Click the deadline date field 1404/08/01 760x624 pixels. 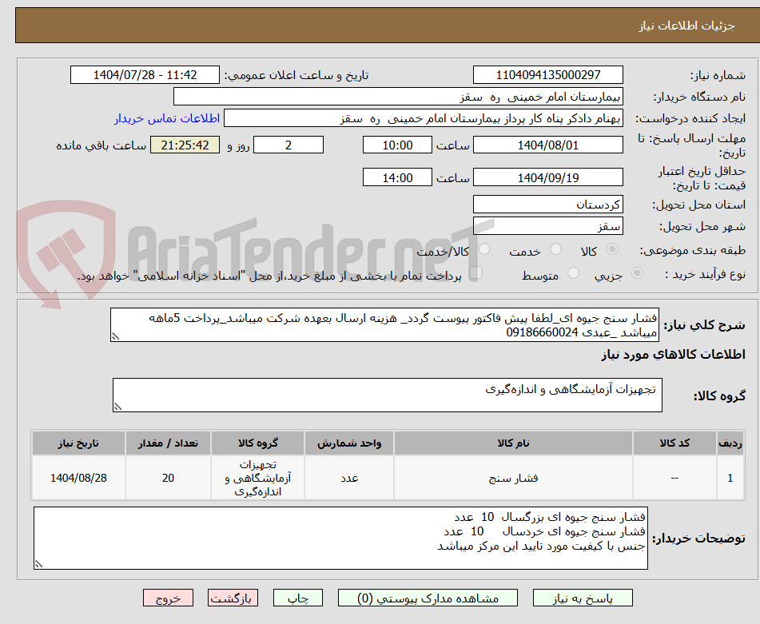[x=548, y=145]
